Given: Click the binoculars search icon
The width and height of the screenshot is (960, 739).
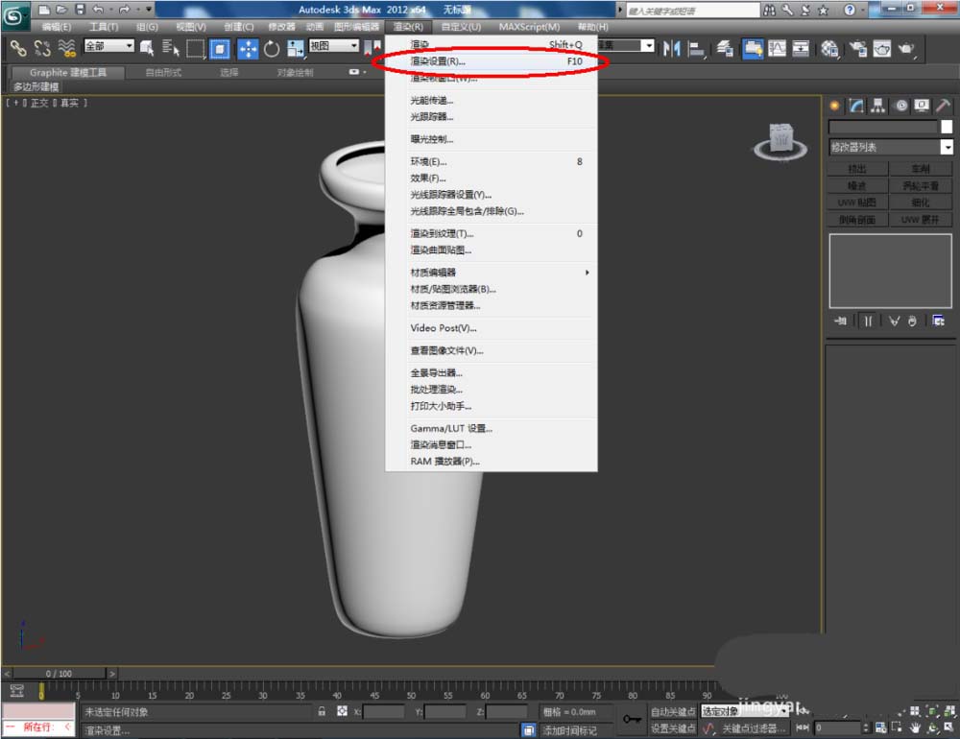Looking at the screenshot, I should pyautogui.click(x=770, y=10).
